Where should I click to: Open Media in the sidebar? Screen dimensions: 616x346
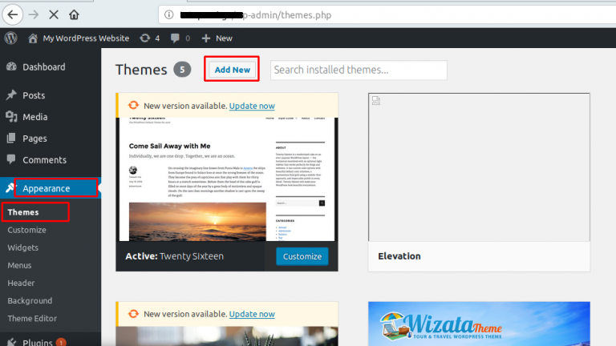(35, 117)
